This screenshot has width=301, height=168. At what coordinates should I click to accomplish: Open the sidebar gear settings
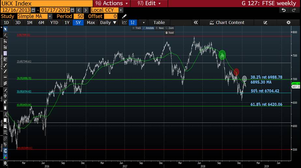[5, 163]
